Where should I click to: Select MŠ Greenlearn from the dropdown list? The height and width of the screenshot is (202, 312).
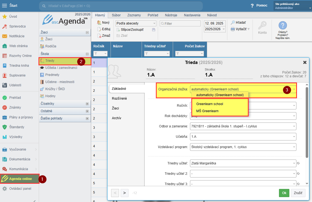(207, 111)
